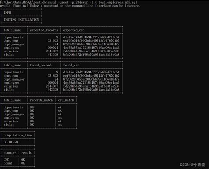This screenshot has width=209, height=169.
Task: Select the count summary row label
Action: [x=8, y=163]
